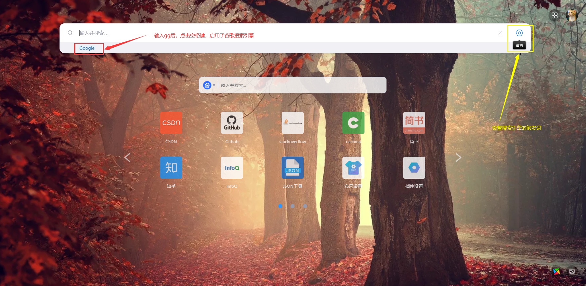Clear the top search bar with X
The height and width of the screenshot is (286, 586).
(500, 33)
